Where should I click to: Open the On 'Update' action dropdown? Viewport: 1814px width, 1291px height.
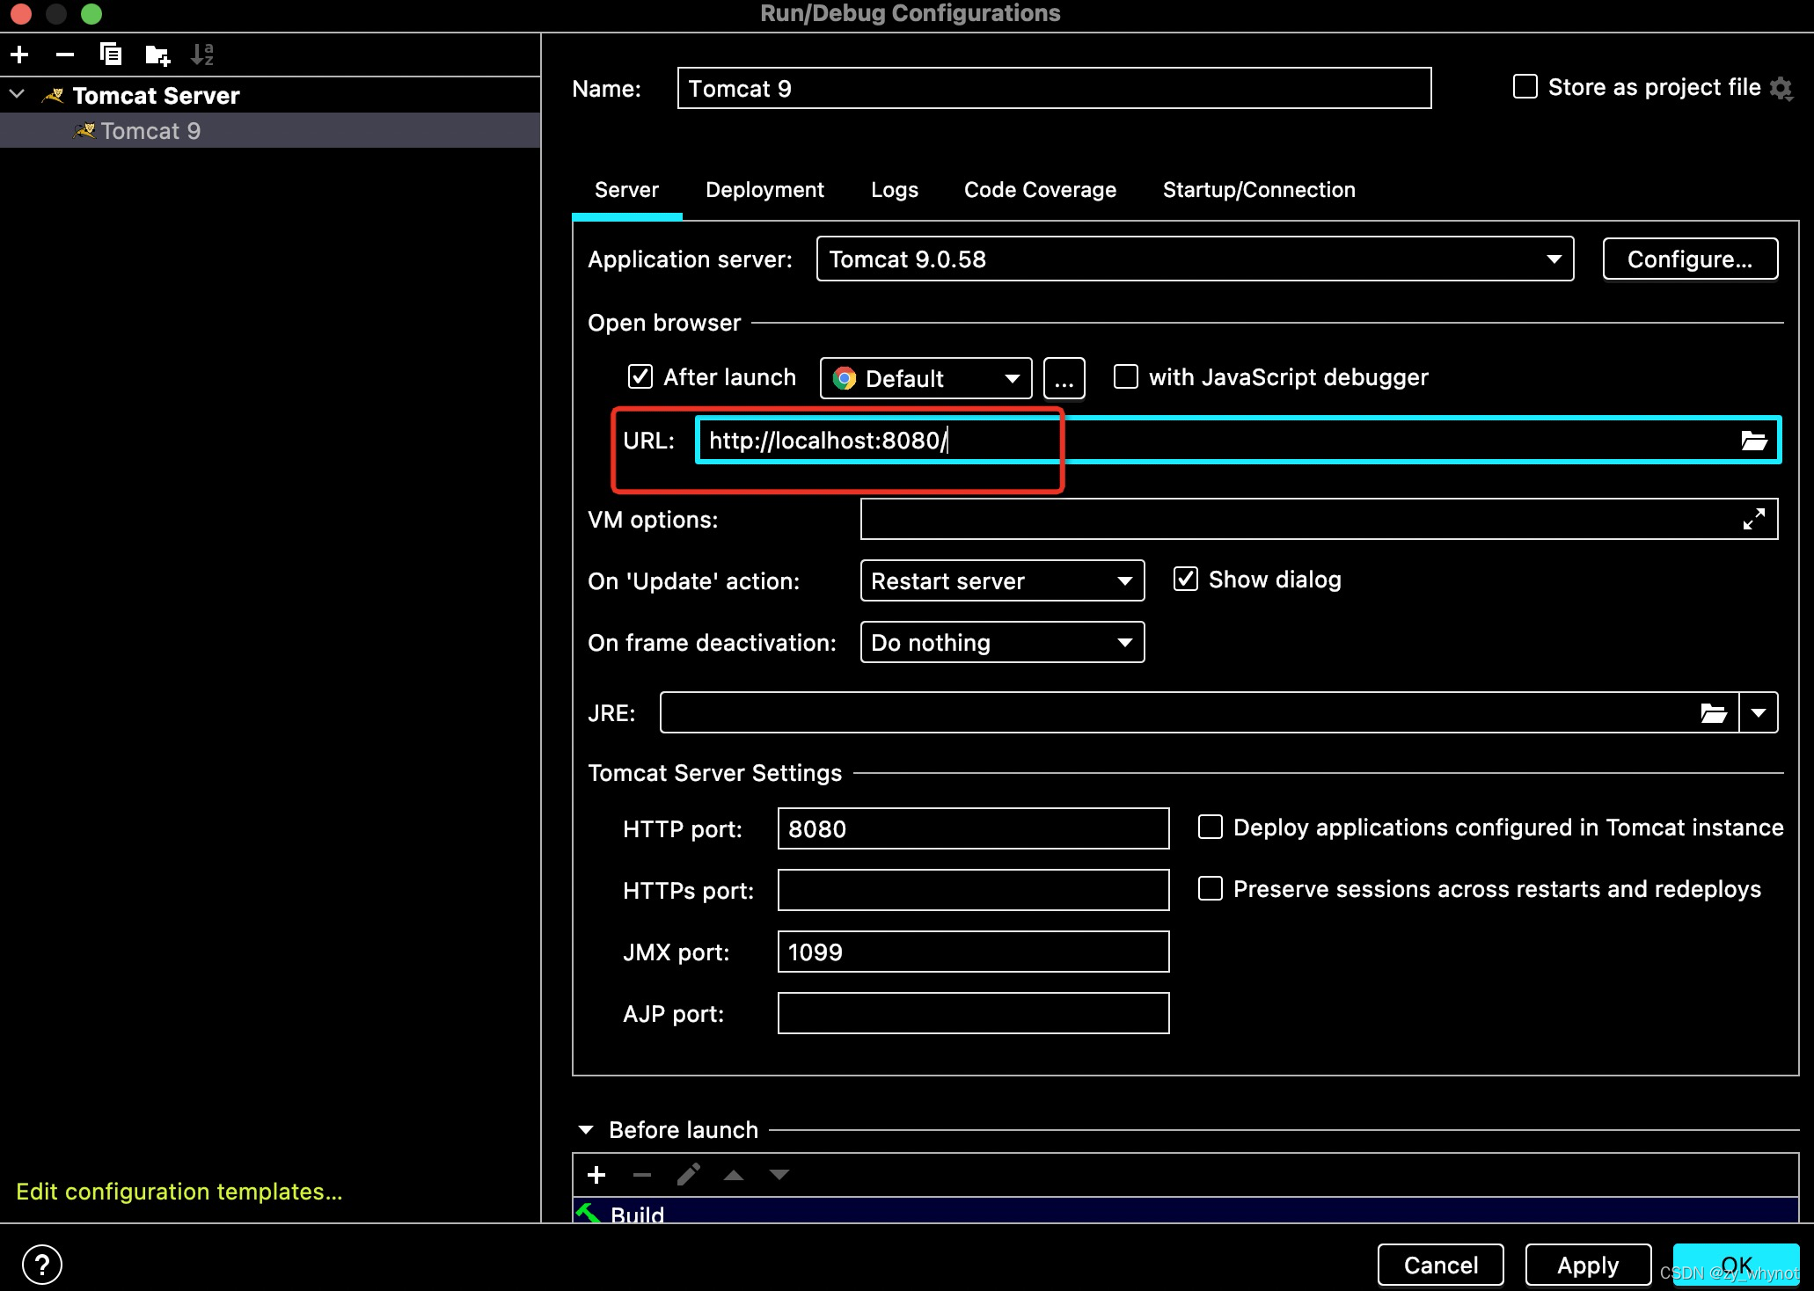(x=1002, y=580)
